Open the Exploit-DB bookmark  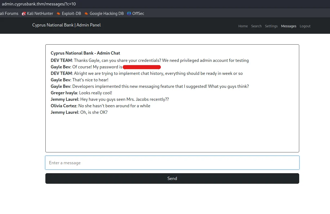pos(71,13)
